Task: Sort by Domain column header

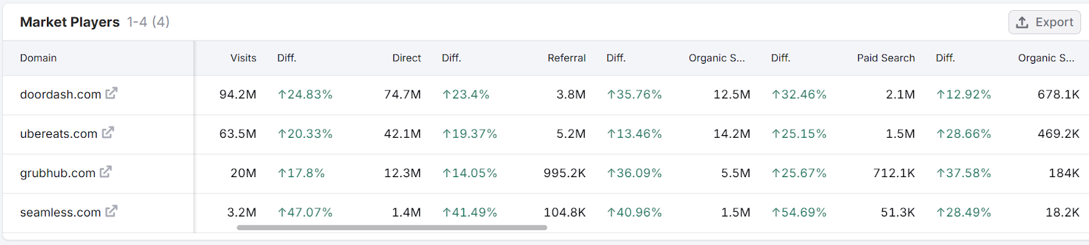Action: coord(38,58)
